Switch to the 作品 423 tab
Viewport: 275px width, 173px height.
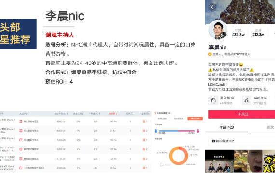(x=226, y=127)
